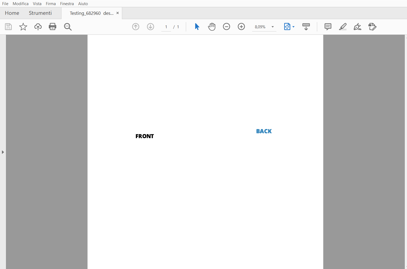
Task: Zoom out with minus icon
Action: pyautogui.click(x=227, y=27)
